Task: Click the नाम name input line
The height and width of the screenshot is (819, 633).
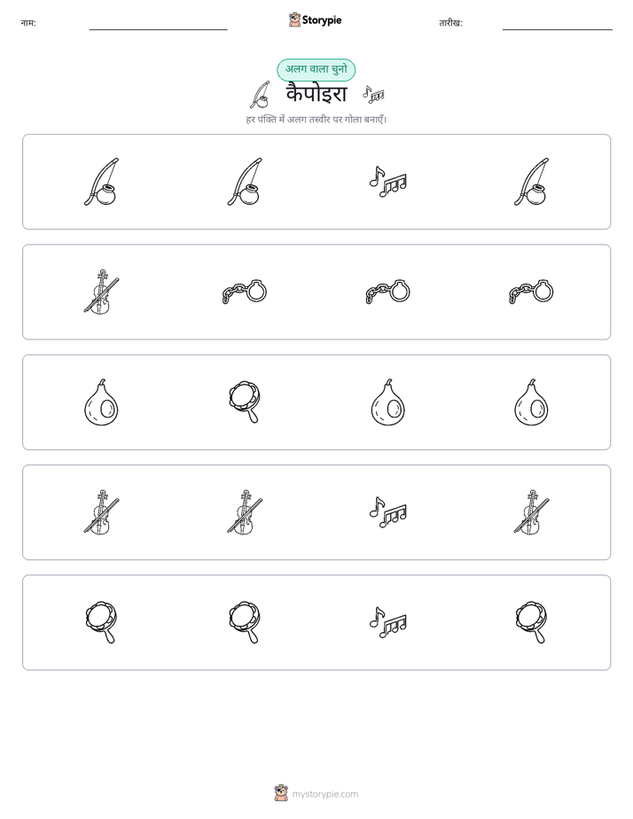Action: pos(158,25)
